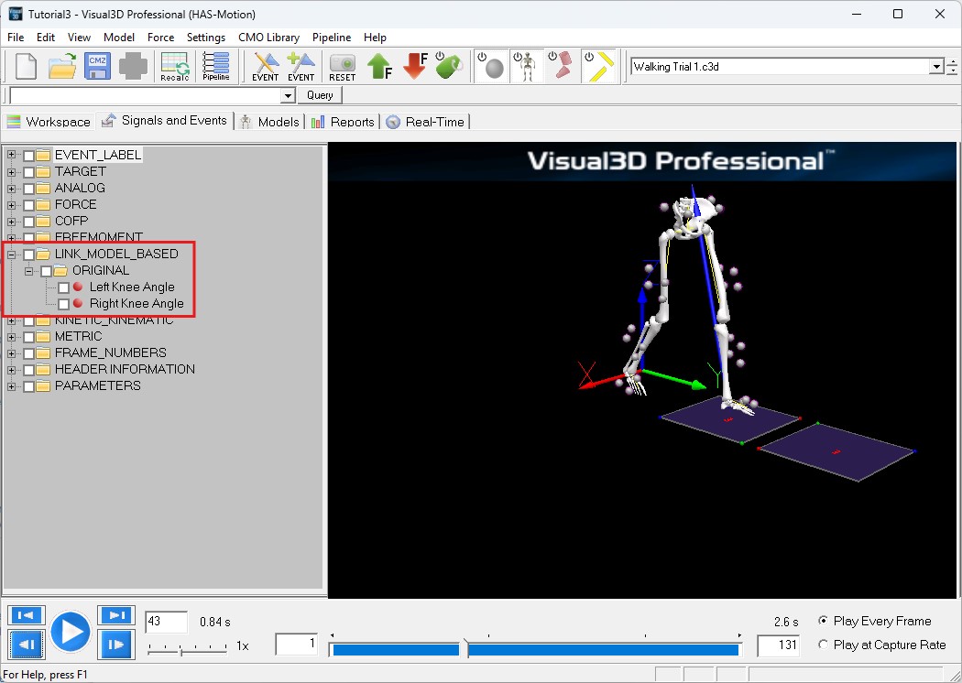Toggle the red leg segment display icon
Screen dimensions: 962x683
point(562,66)
